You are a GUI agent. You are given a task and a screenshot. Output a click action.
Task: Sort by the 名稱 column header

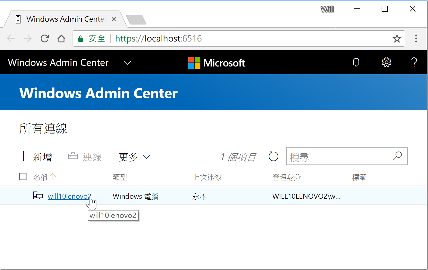44,177
